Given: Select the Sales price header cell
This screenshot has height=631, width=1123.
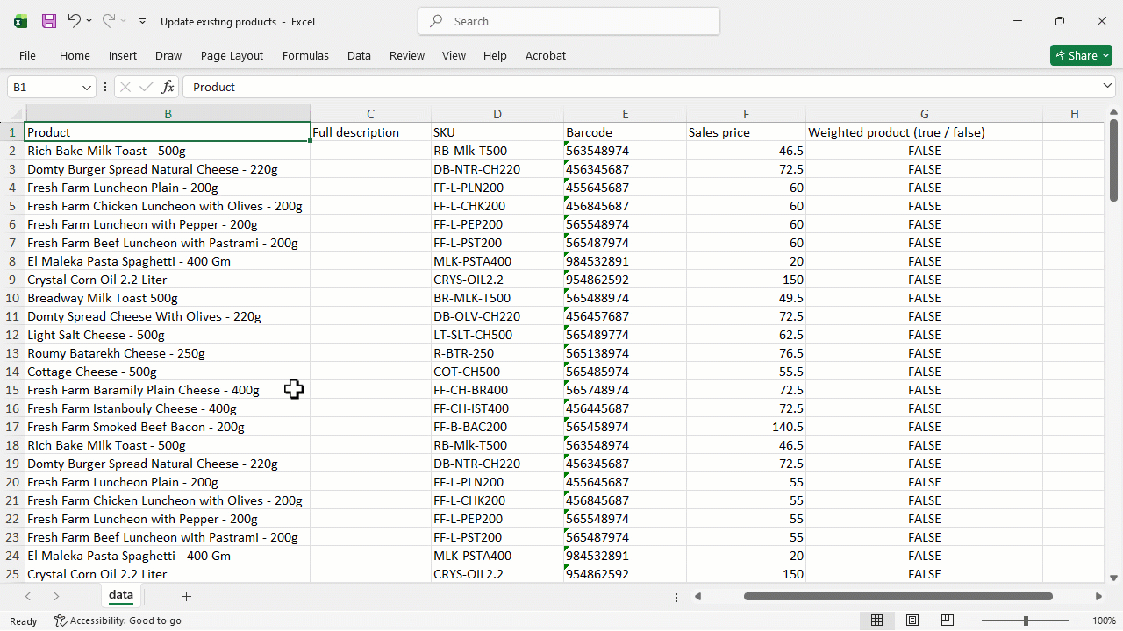Looking at the screenshot, I should coord(746,132).
